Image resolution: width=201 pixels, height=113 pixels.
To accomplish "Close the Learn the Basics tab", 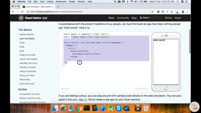I will (x=53, y=7).
